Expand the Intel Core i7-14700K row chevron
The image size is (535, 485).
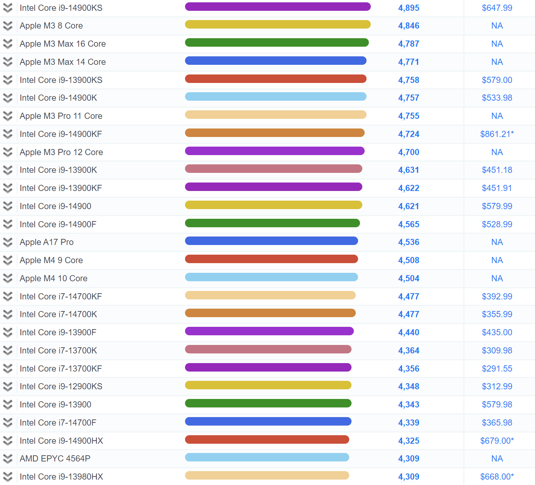[8, 314]
